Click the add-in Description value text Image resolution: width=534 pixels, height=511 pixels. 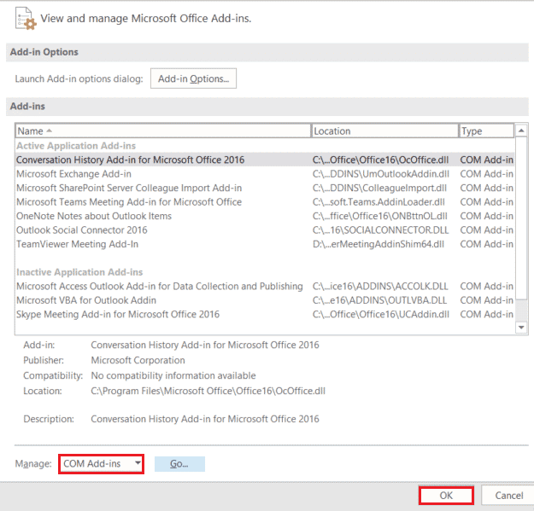click(x=205, y=419)
